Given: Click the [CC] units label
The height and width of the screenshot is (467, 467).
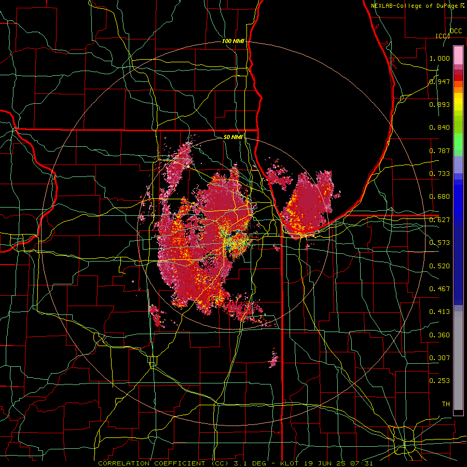Looking at the screenshot, I should click(x=443, y=36).
